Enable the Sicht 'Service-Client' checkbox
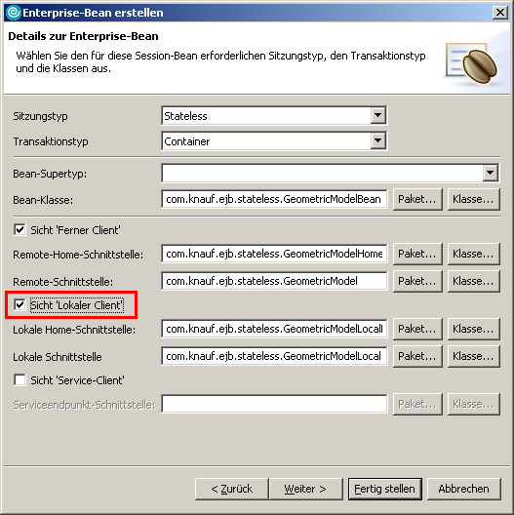 coord(20,380)
